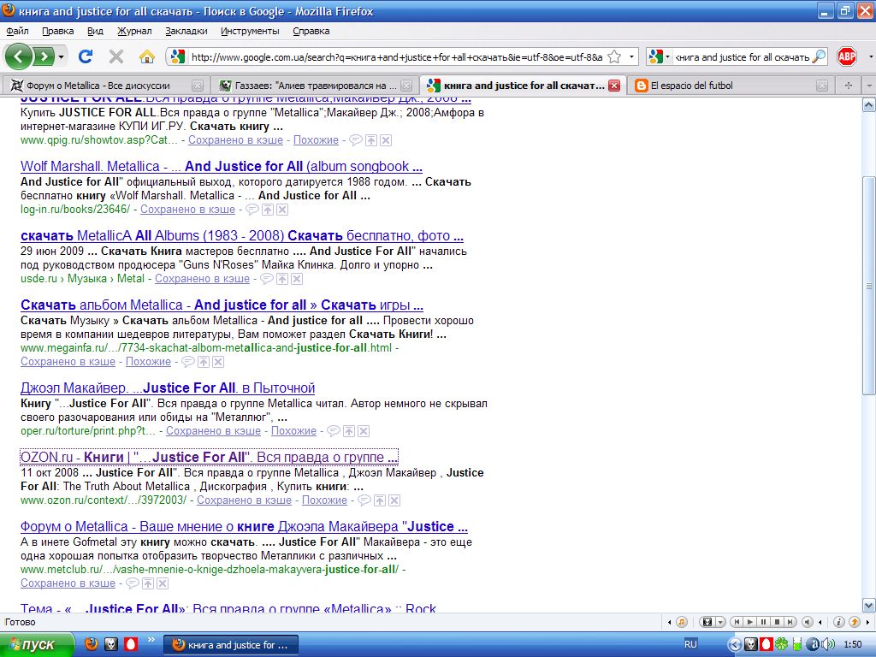Click the search magnifier in search box
This screenshot has height=657, width=876.
click(819, 57)
